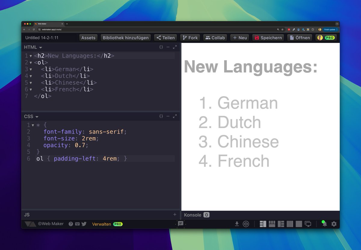The image size is (361, 250).
Task: Switch to equal vertical columns layout
Action: (x=290, y=224)
